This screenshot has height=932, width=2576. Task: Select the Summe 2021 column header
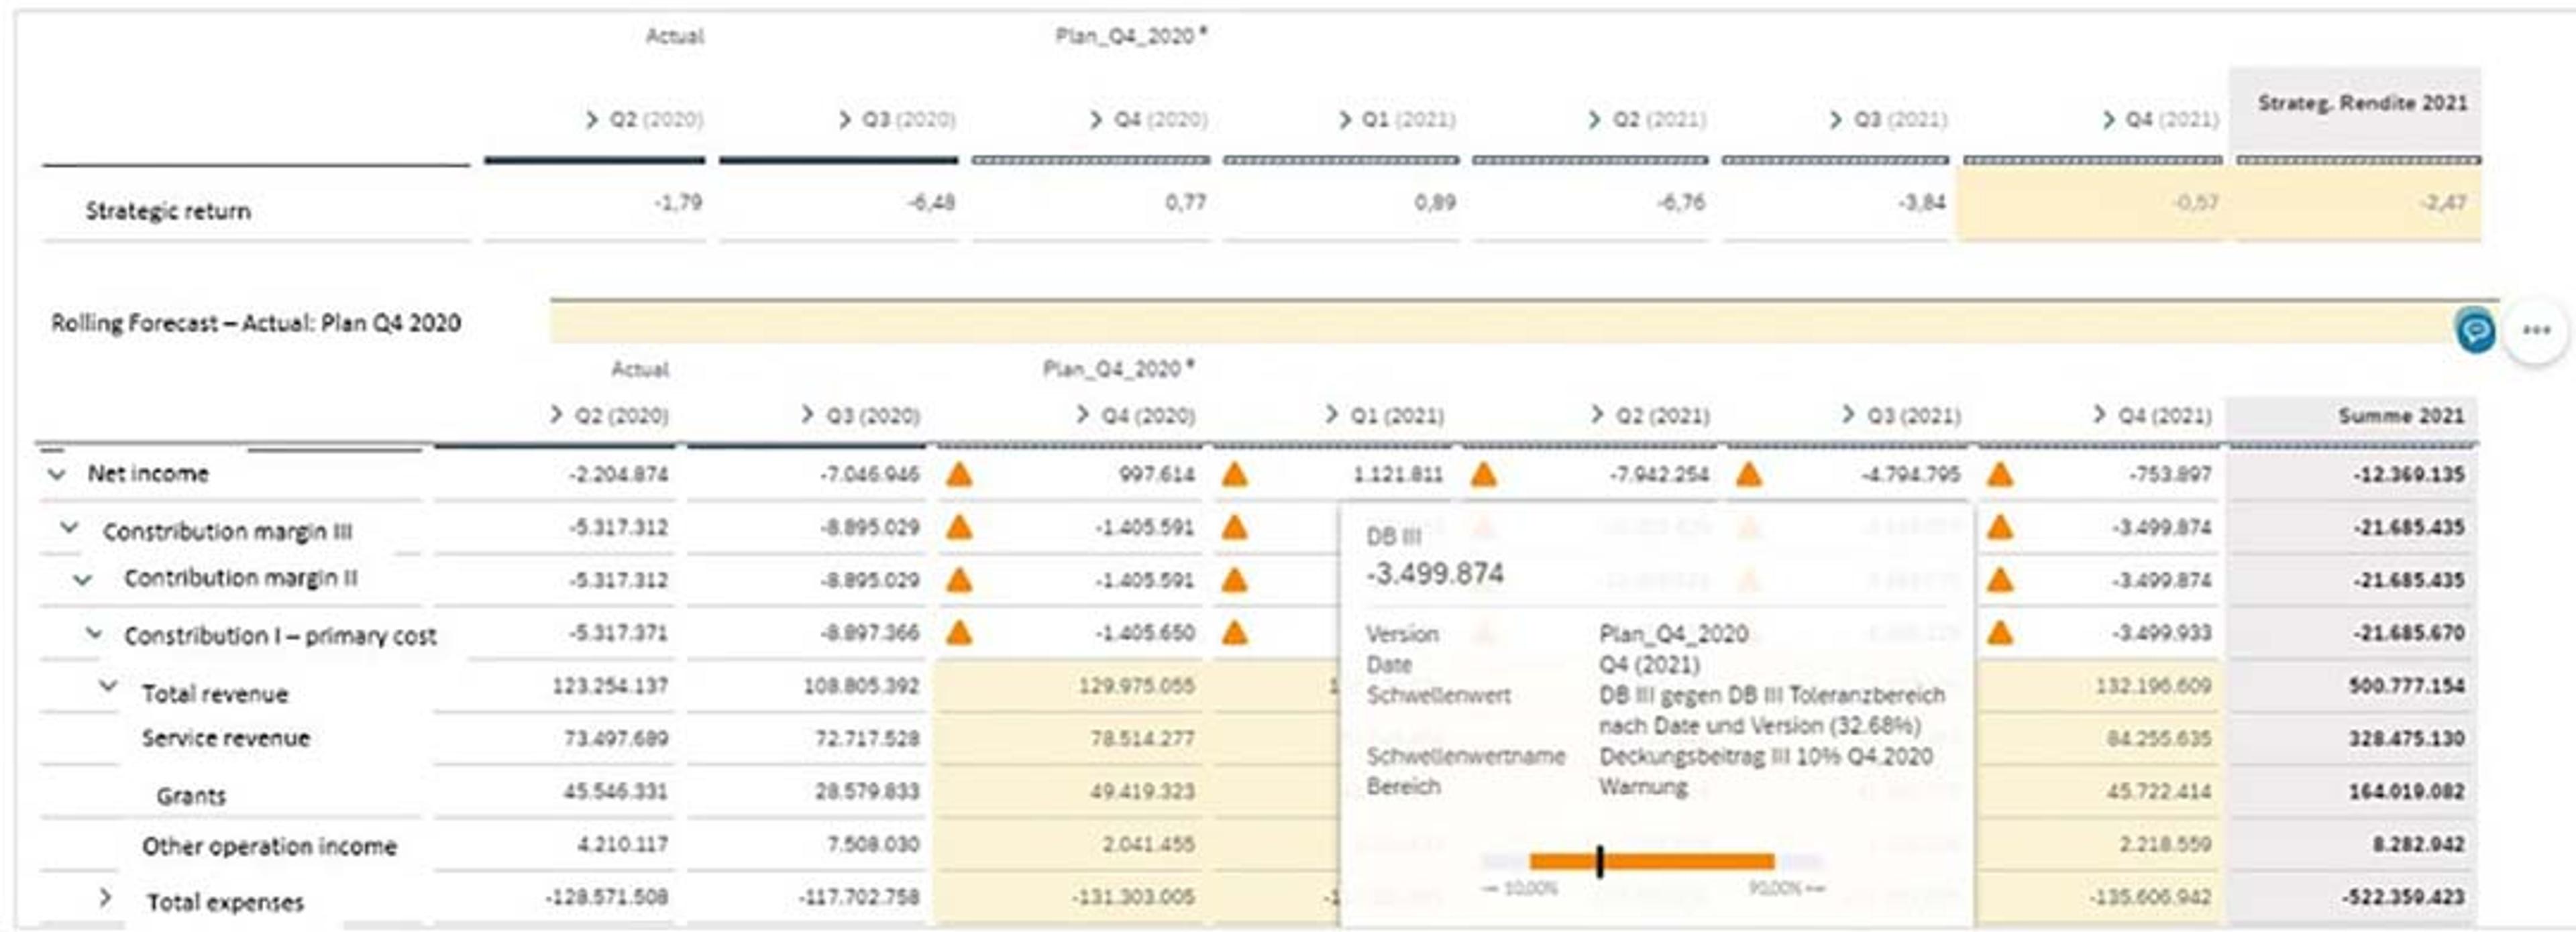(x=2401, y=415)
